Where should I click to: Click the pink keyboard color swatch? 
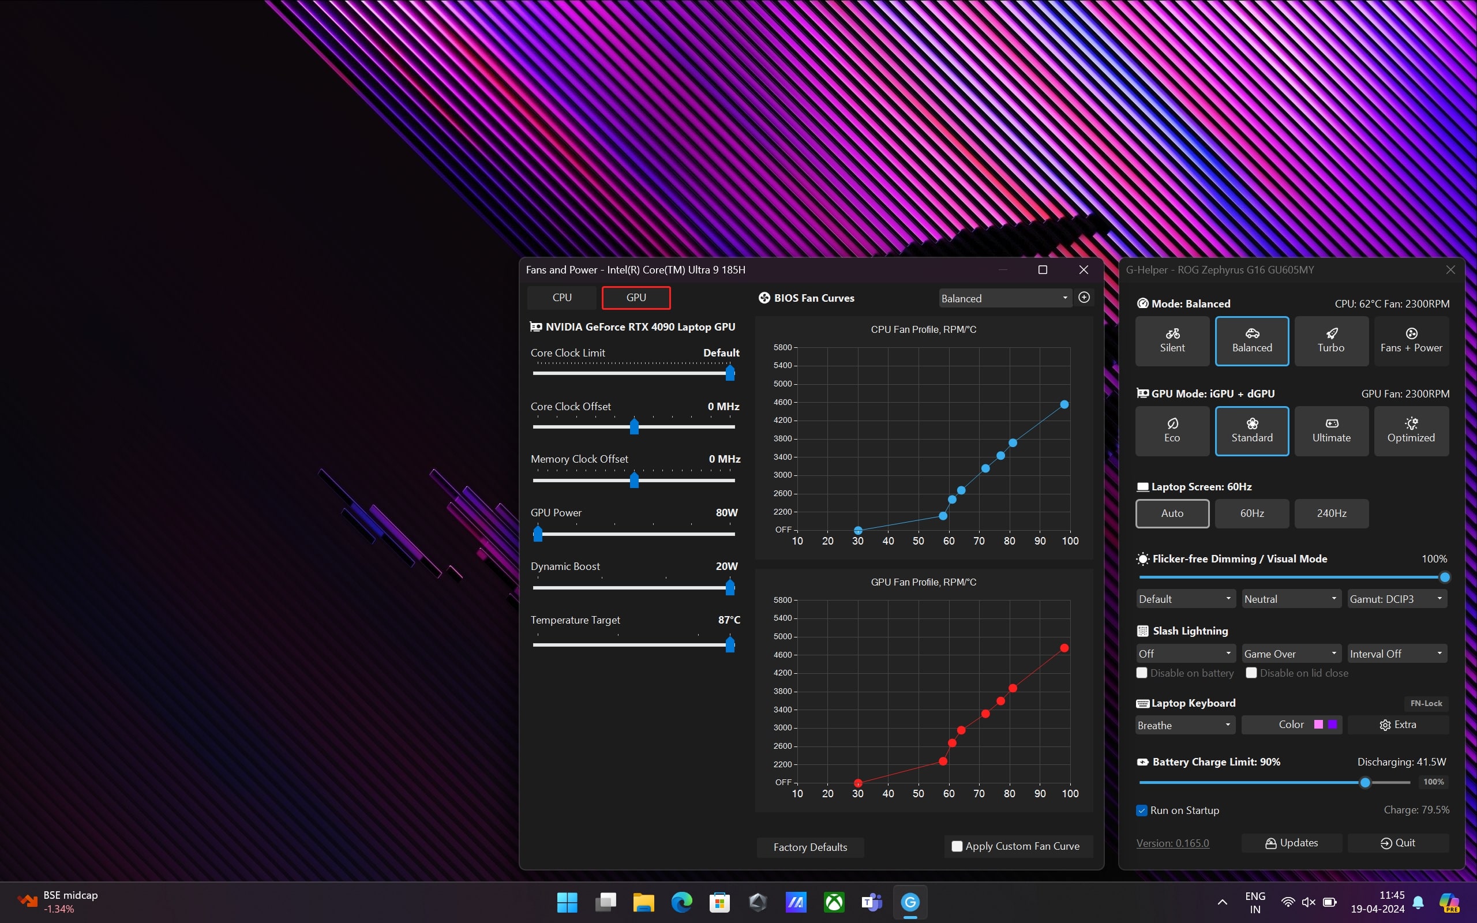click(1318, 725)
